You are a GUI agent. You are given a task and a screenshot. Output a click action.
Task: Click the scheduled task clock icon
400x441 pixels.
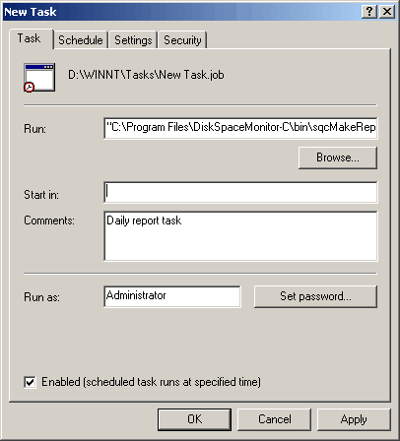click(39, 78)
